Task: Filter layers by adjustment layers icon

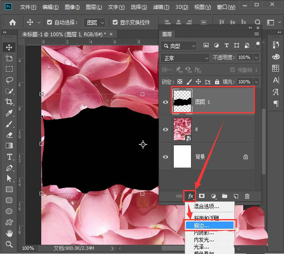Action: [x=216, y=45]
